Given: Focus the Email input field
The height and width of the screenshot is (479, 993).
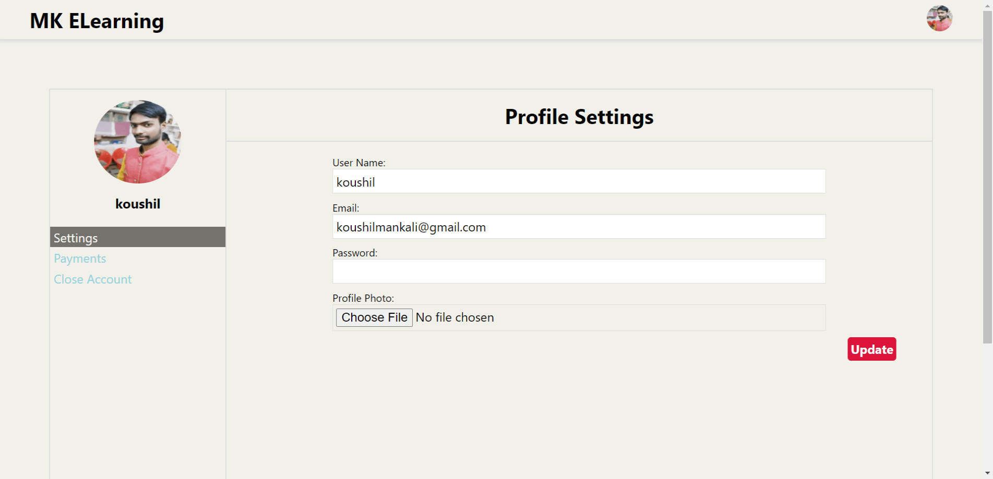Looking at the screenshot, I should 579,227.
